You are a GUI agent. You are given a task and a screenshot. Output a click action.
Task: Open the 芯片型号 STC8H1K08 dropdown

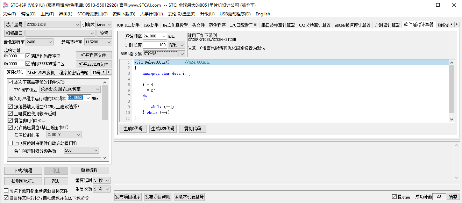(x=78, y=24)
